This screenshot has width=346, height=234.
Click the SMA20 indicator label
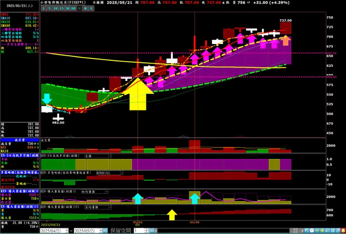point(5,22)
